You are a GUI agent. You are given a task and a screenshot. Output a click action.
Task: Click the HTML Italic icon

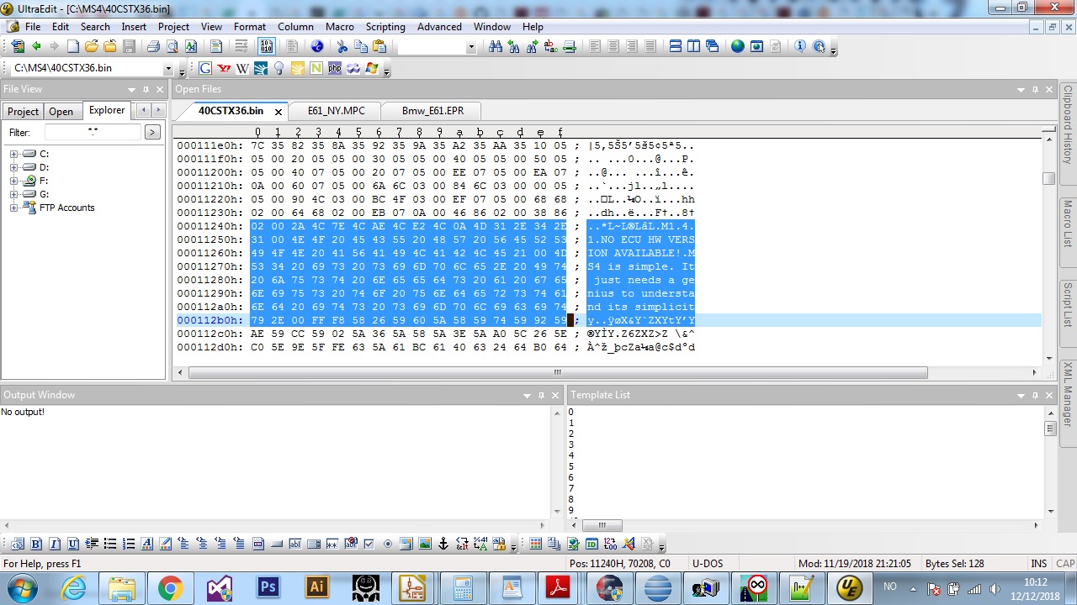click(x=56, y=544)
